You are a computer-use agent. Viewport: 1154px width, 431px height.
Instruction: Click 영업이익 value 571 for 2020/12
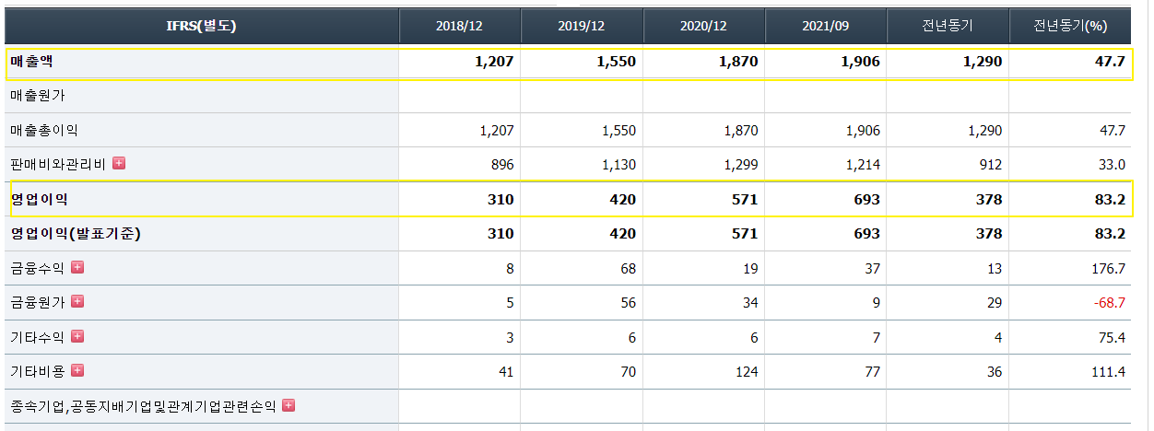click(x=745, y=199)
